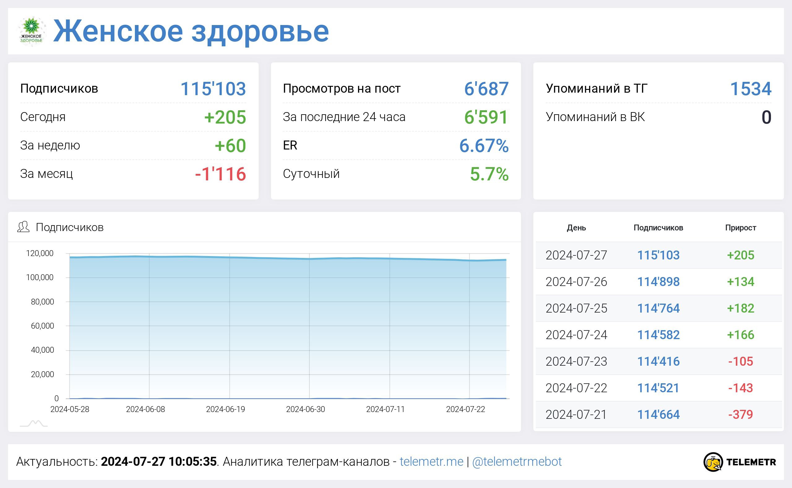The image size is (792, 488).
Task: Click the +182 growth value
Action: (740, 308)
